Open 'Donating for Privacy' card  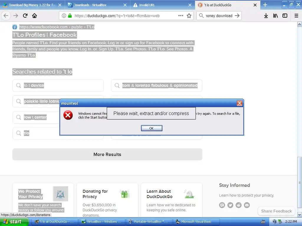[107, 200]
